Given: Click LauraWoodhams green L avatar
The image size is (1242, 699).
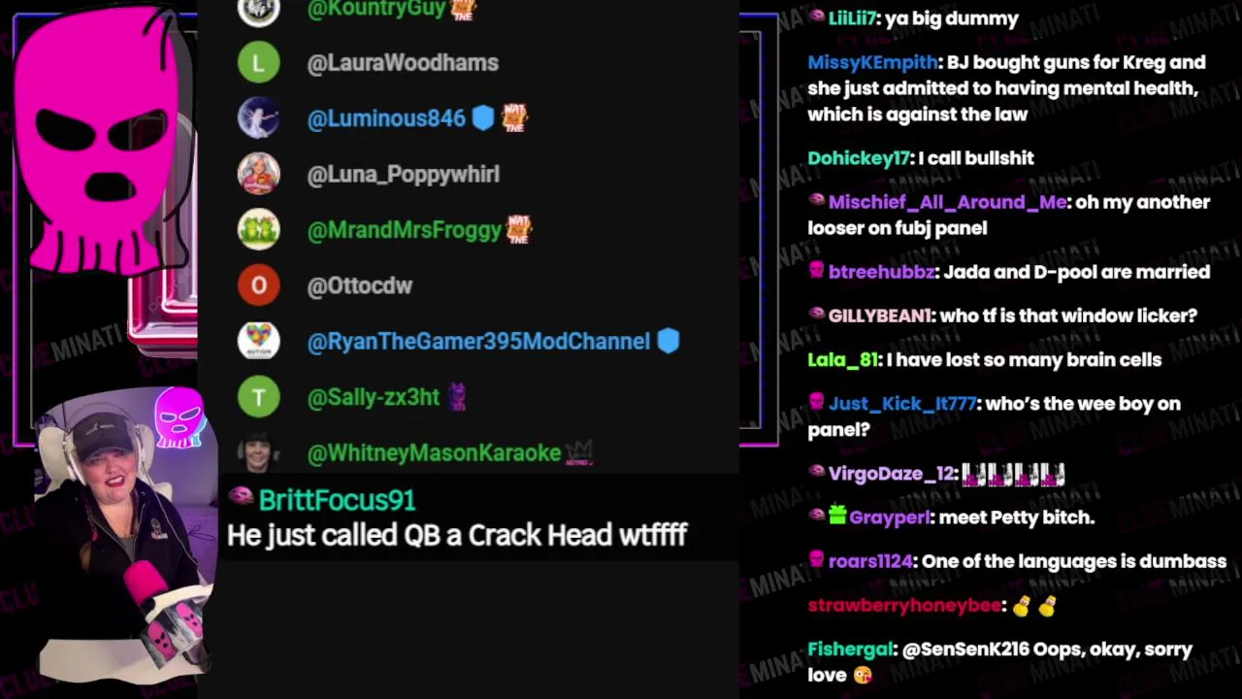Looking at the screenshot, I should point(259,63).
